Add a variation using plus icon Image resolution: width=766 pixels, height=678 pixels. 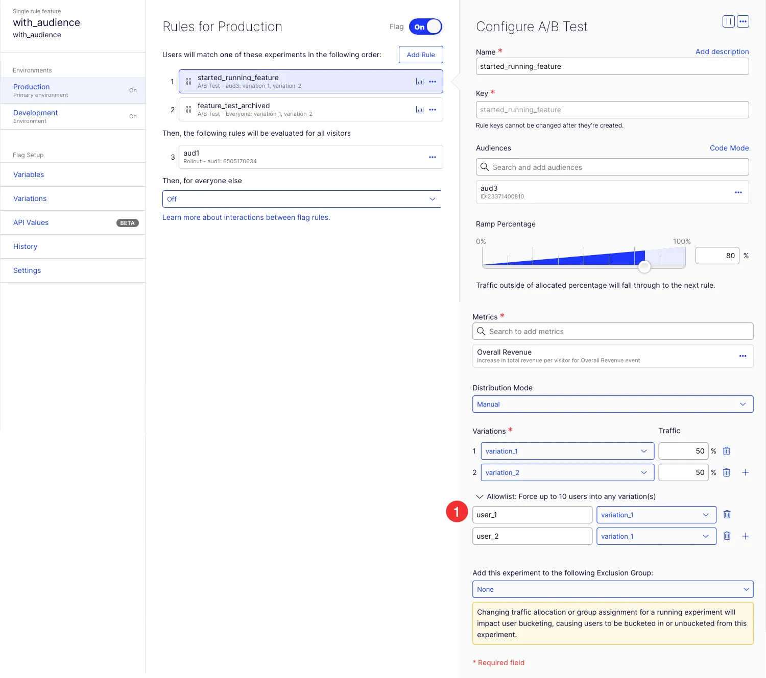click(745, 472)
